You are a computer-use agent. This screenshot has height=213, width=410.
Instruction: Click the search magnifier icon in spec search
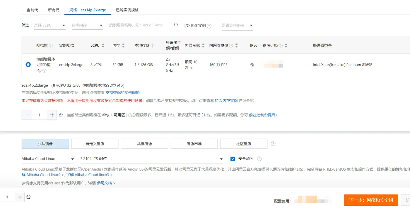tap(176, 25)
